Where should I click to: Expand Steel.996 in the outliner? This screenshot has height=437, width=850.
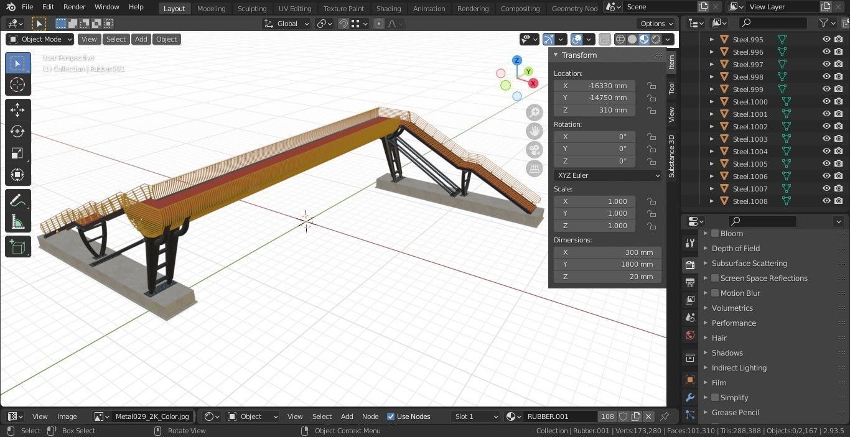click(x=712, y=52)
